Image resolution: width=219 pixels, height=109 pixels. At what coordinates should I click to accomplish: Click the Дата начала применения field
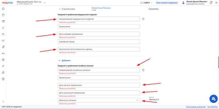click(99, 85)
